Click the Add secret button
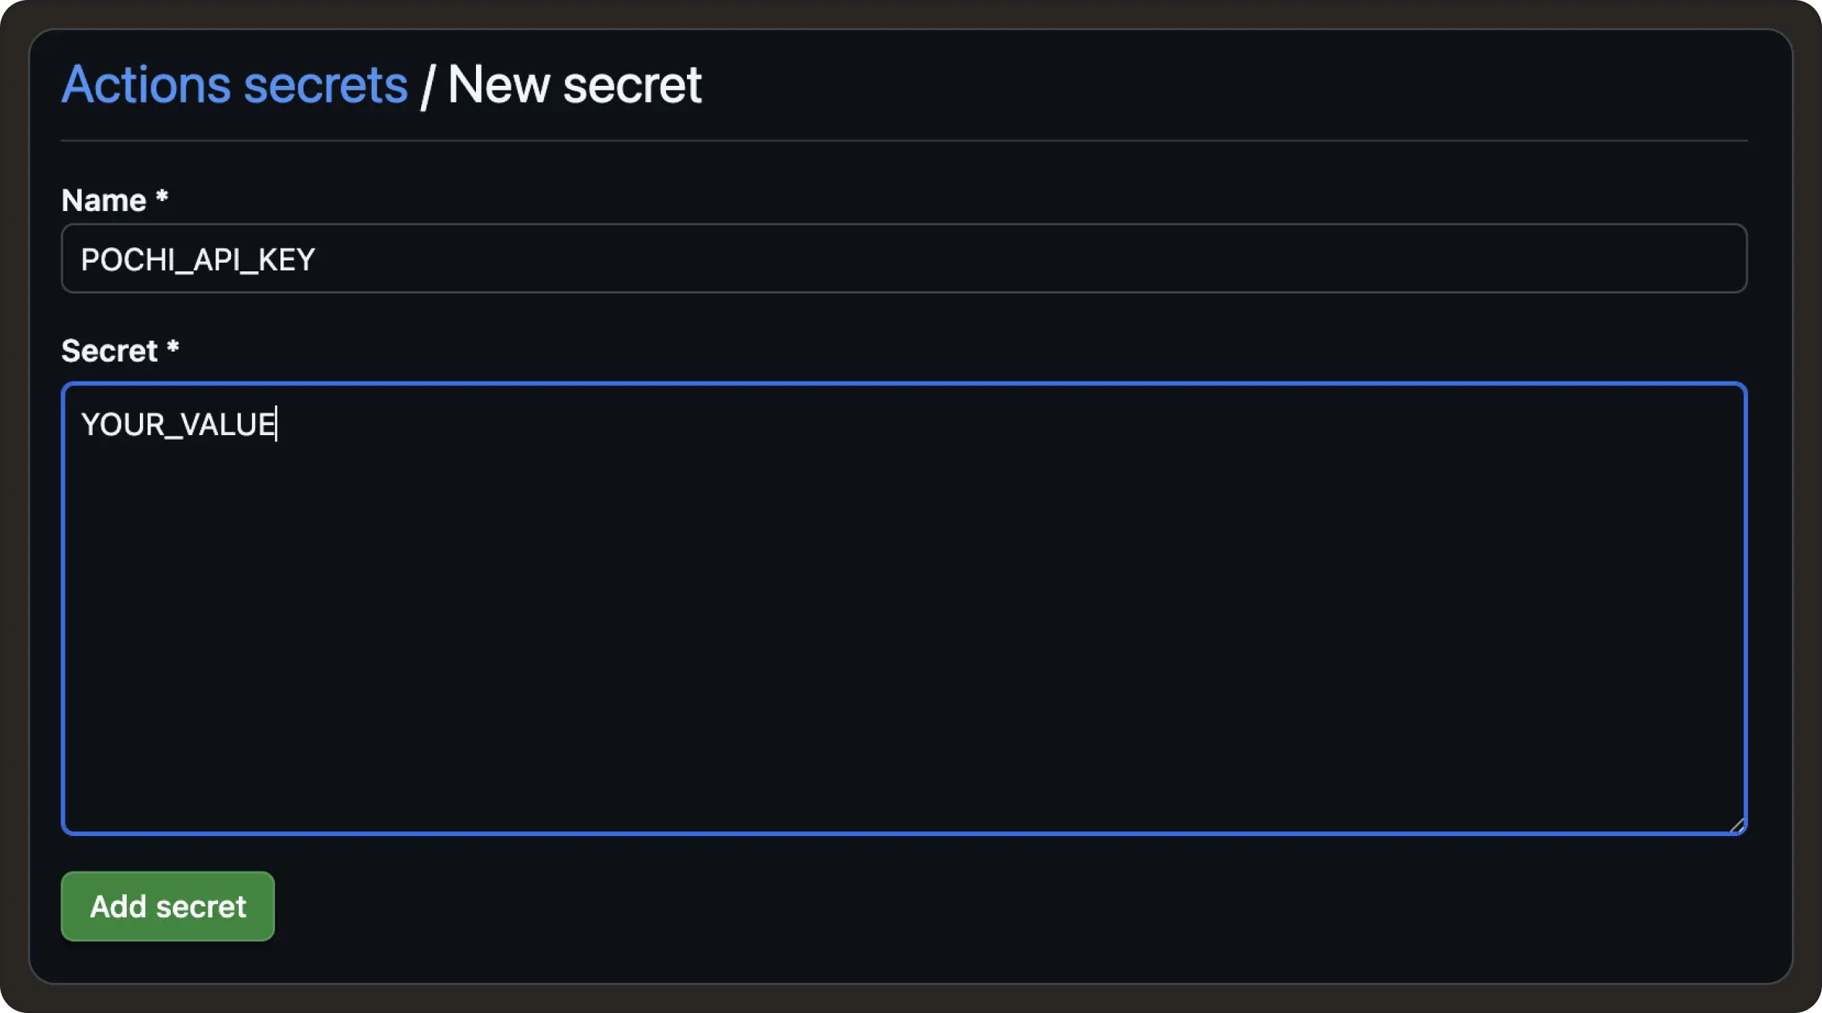Viewport: 1822px width, 1013px height. pyautogui.click(x=168, y=906)
